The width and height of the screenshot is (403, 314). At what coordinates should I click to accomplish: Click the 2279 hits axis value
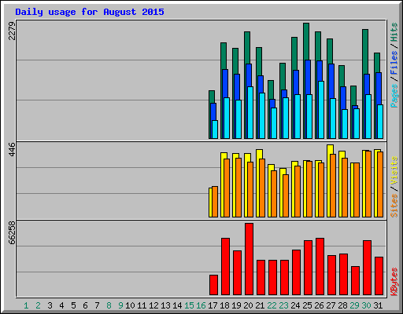12,31
